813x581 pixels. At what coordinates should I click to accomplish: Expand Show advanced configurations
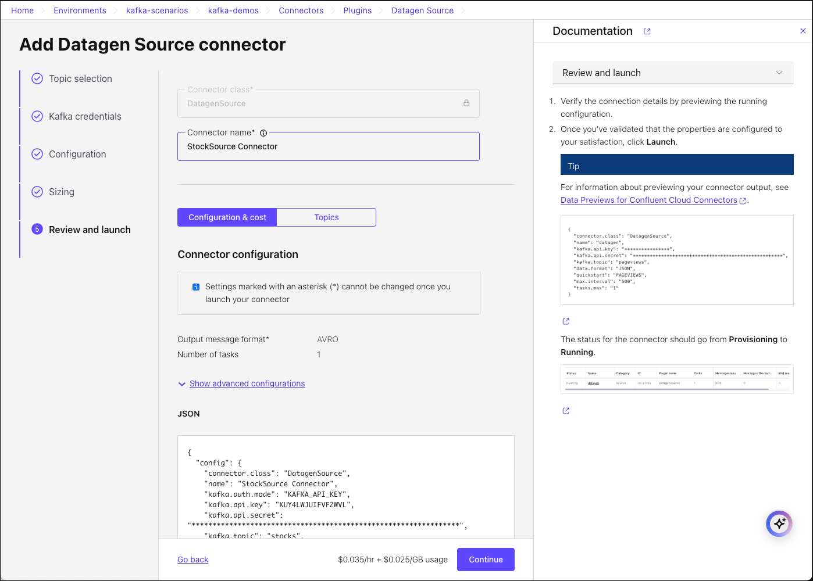pos(247,383)
